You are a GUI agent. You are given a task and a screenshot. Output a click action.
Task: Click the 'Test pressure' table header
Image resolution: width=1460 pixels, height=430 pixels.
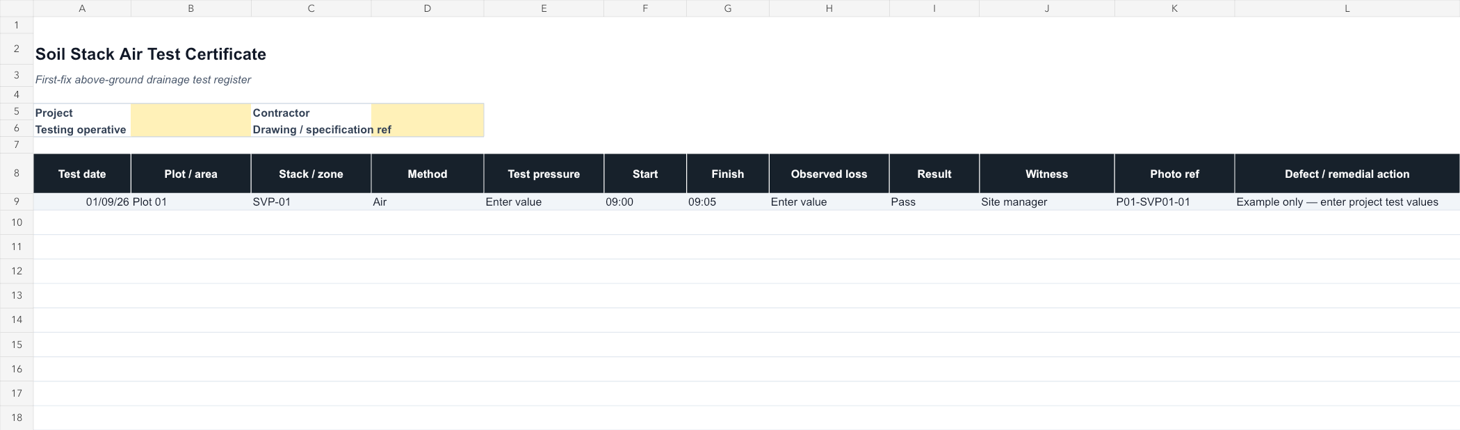544,174
